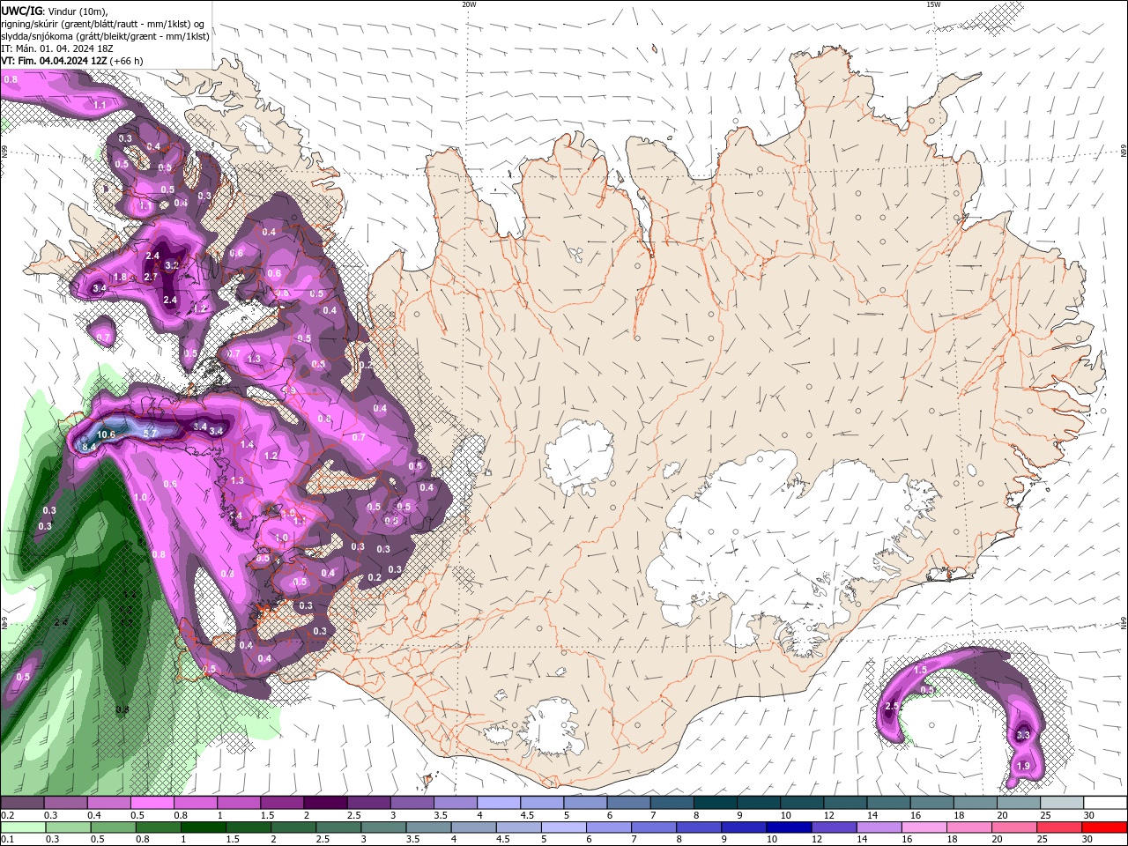Click the 3.3 value in the southeast band
1128x846 pixels.
point(1023,735)
